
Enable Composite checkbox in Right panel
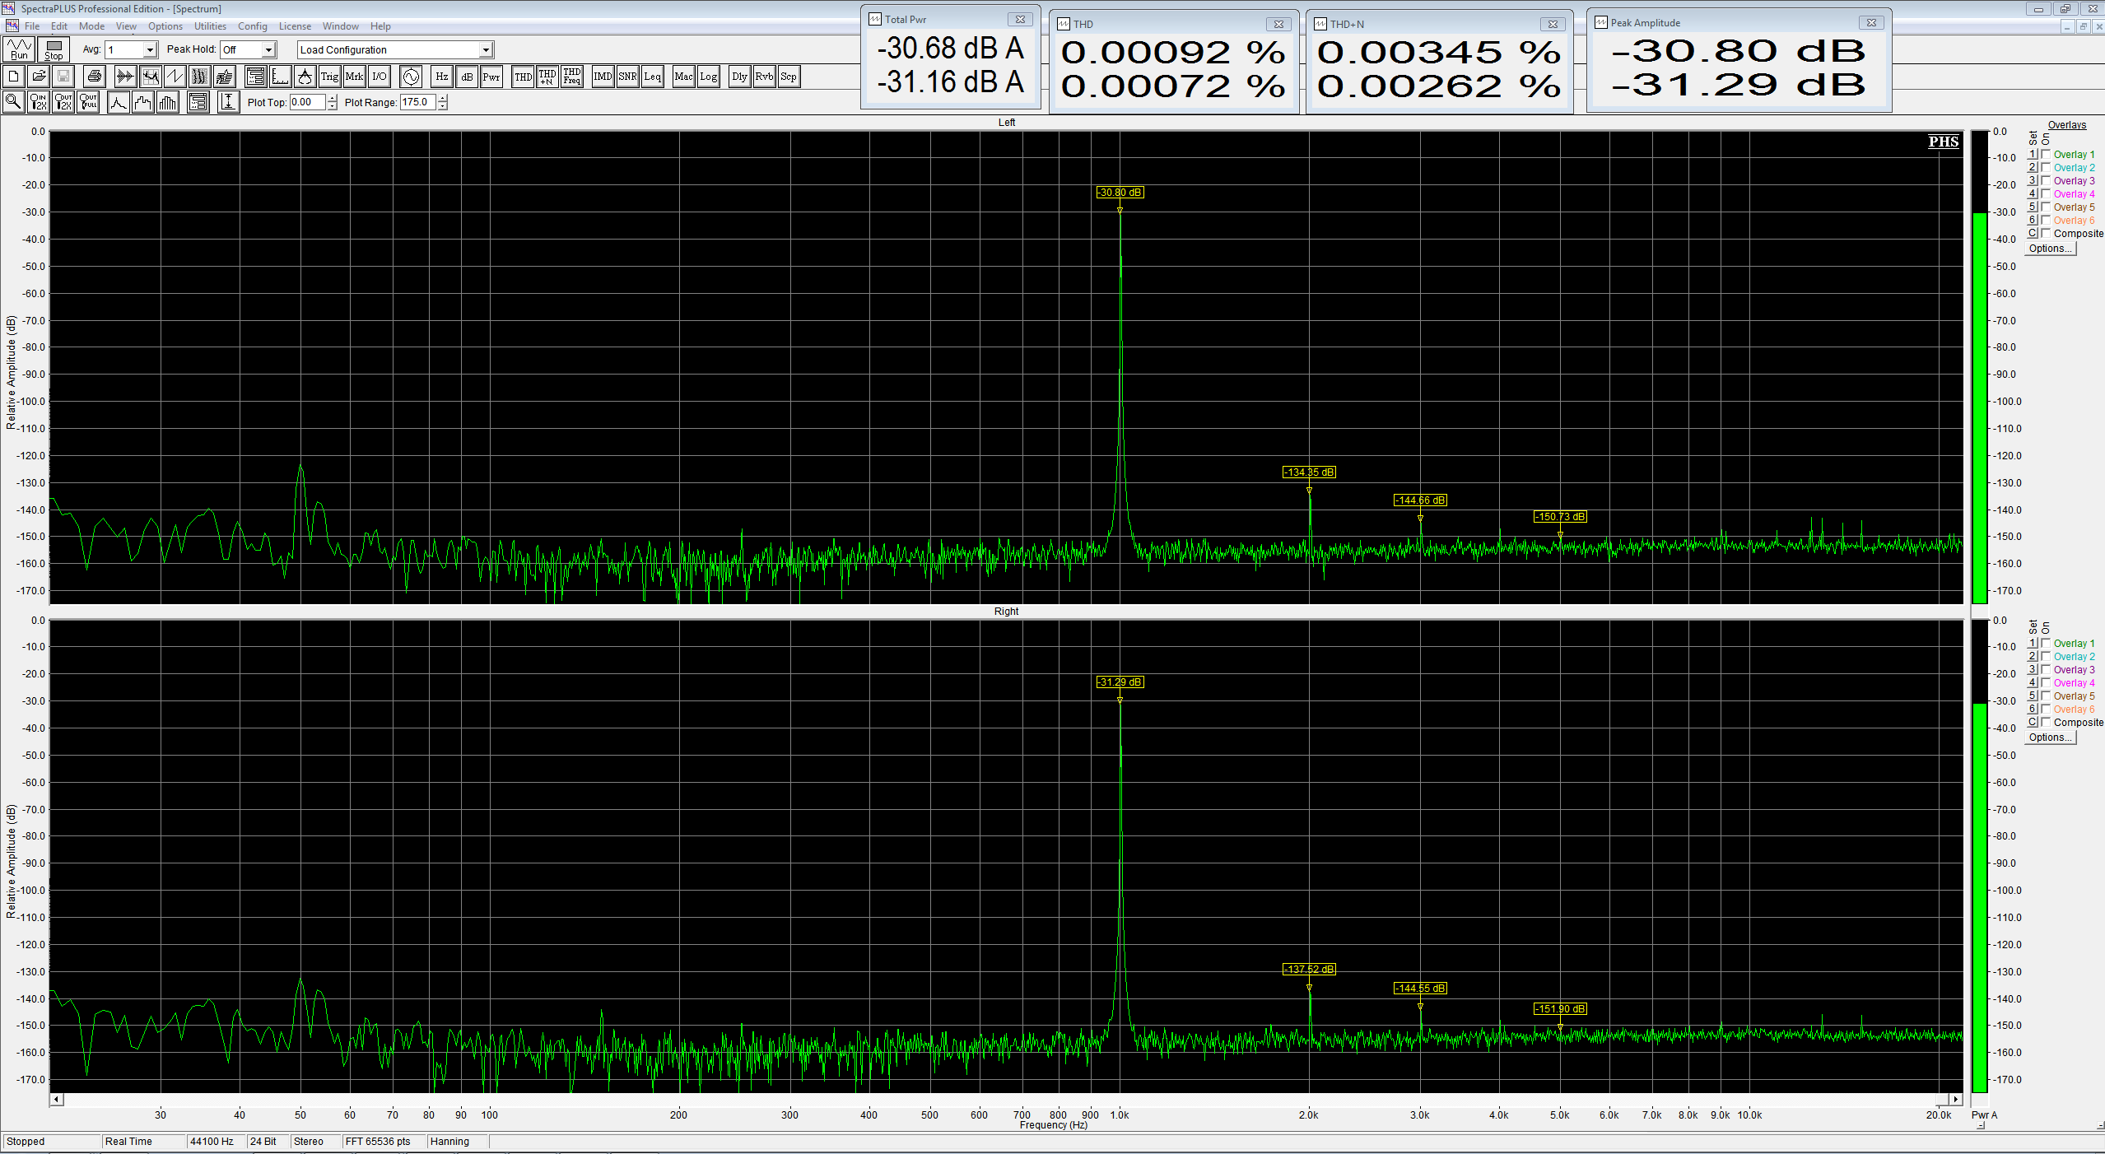coord(2046,722)
